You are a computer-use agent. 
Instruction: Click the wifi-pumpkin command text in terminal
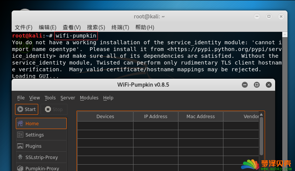(x=76, y=36)
